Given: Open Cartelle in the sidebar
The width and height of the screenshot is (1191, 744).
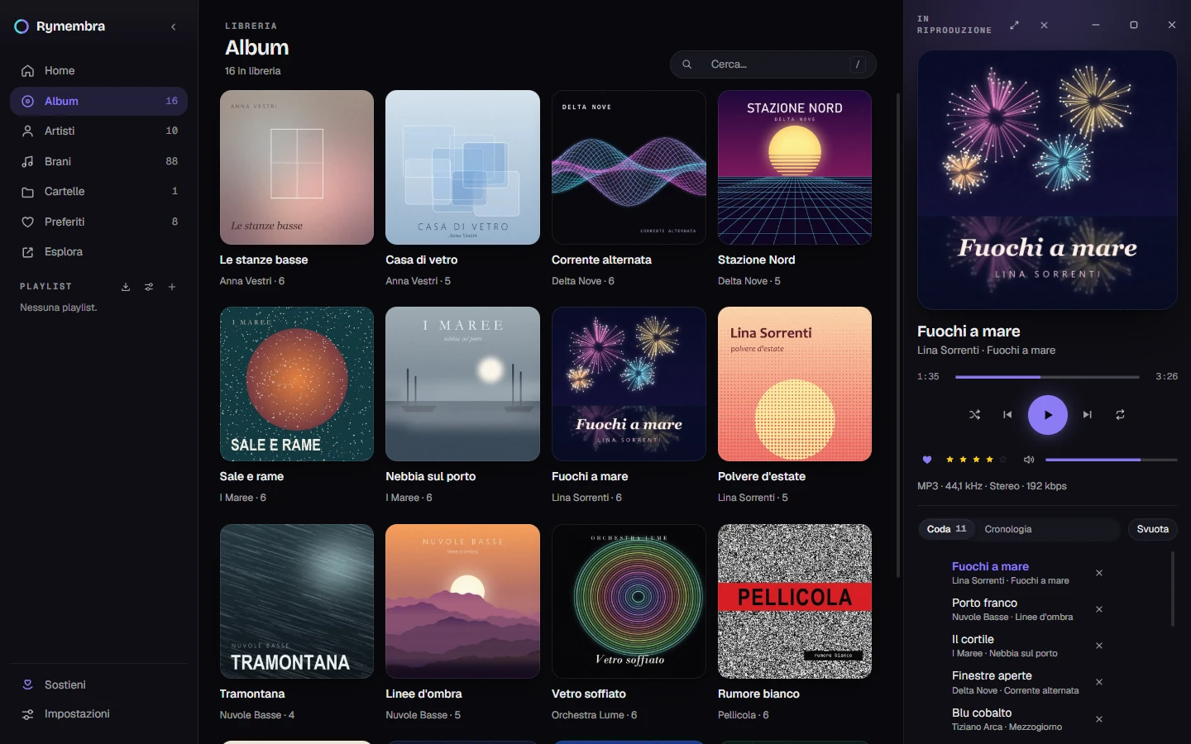Looking at the screenshot, I should tap(98, 191).
